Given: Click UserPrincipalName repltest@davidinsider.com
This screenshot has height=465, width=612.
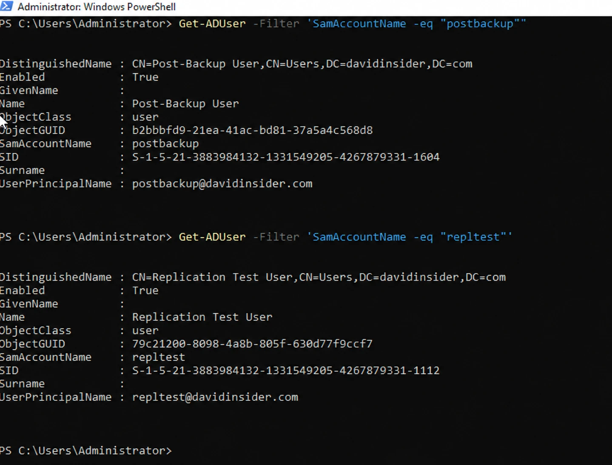Looking at the screenshot, I should 215,397.
